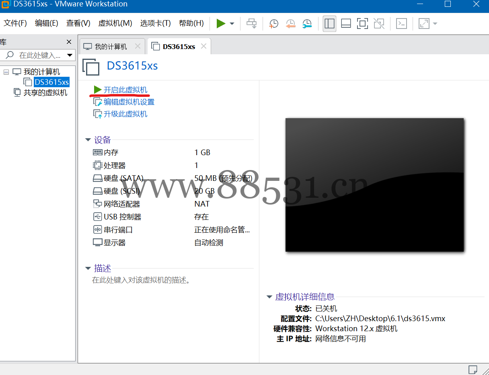Collapse the 设备 section
The image size is (489, 375).
88,140
